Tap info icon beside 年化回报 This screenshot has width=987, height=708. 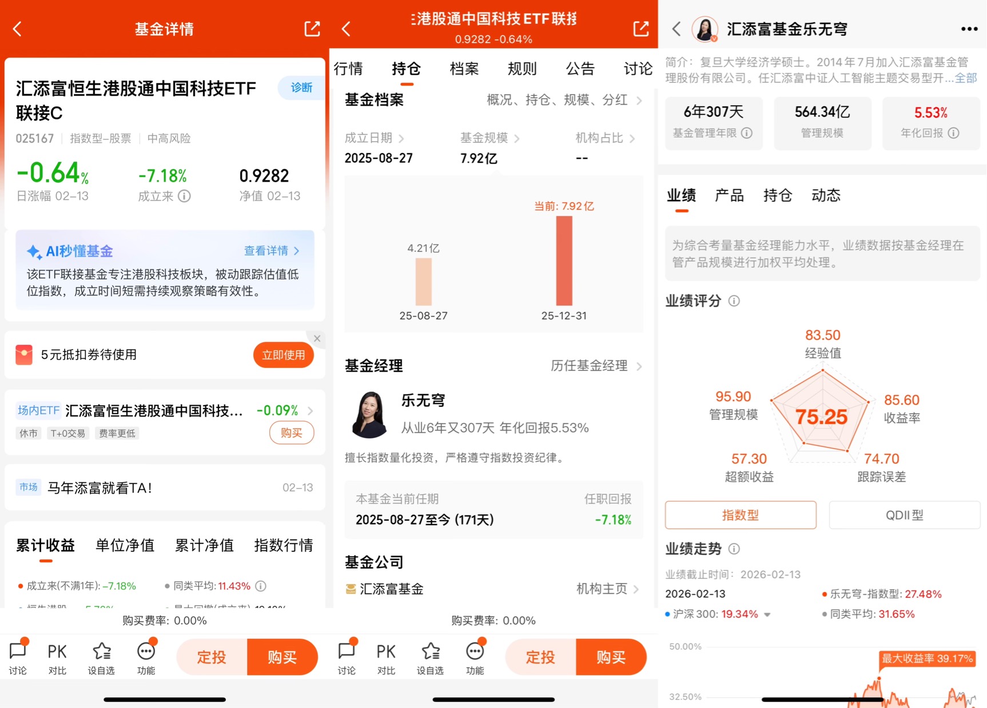953,133
